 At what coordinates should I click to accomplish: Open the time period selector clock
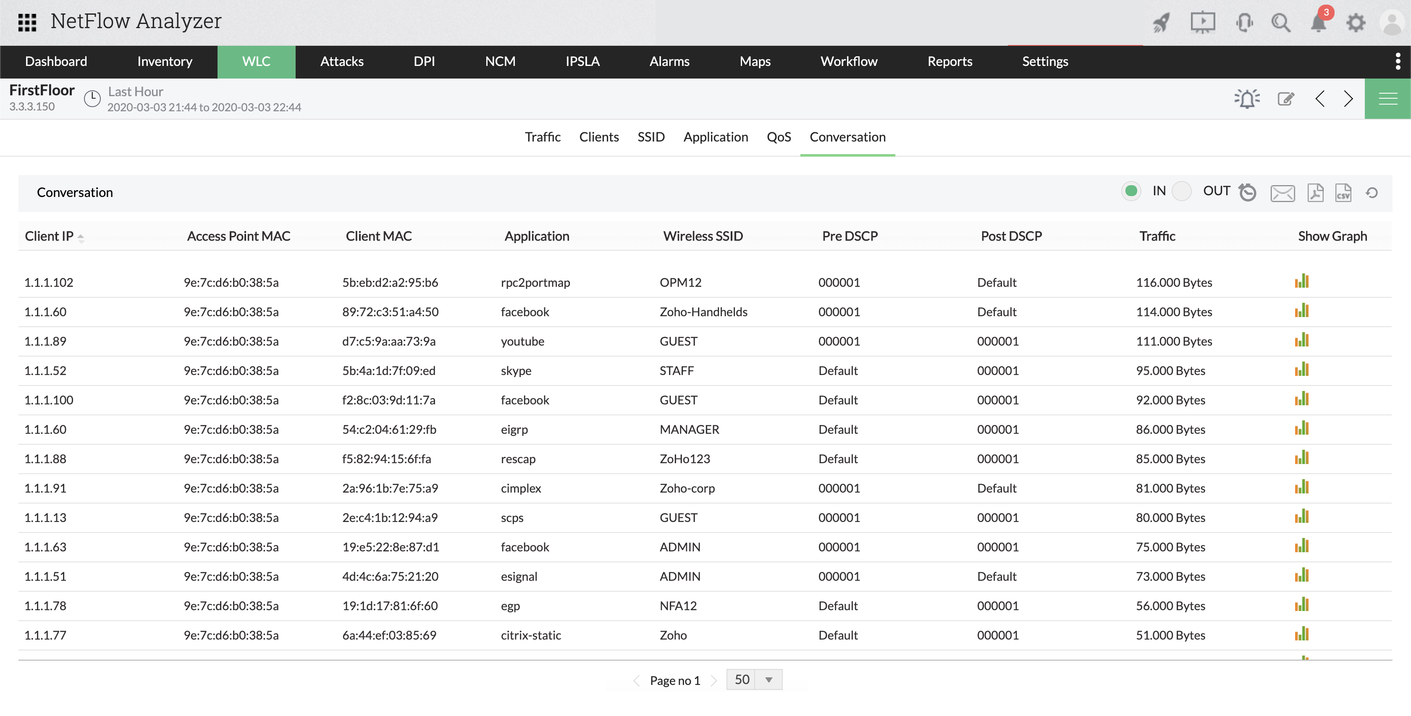pyautogui.click(x=92, y=99)
